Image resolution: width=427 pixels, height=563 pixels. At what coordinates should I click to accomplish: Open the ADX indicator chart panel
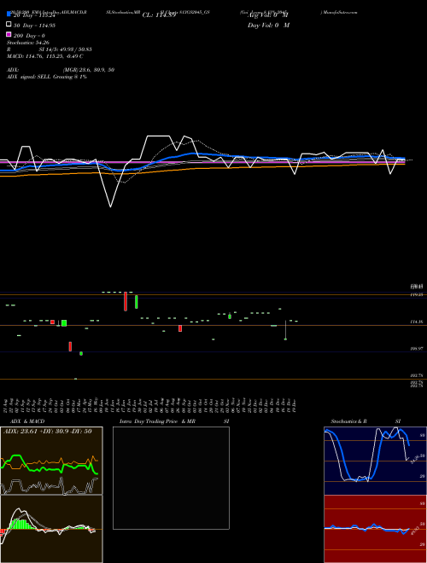(51, 461)
